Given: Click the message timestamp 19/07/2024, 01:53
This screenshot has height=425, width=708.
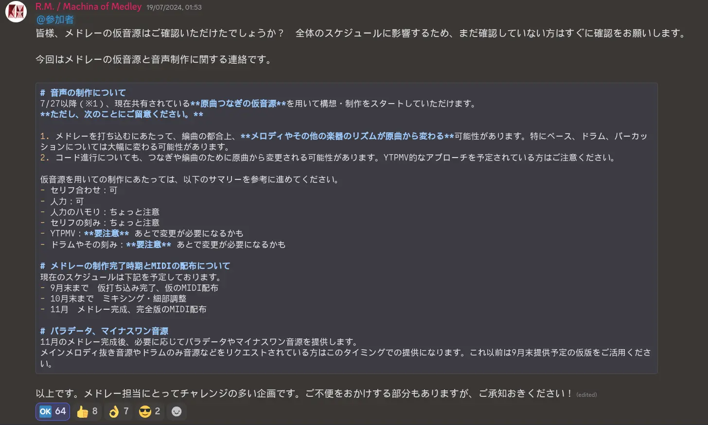Looking at the screenshot, I should pos(174,7).
